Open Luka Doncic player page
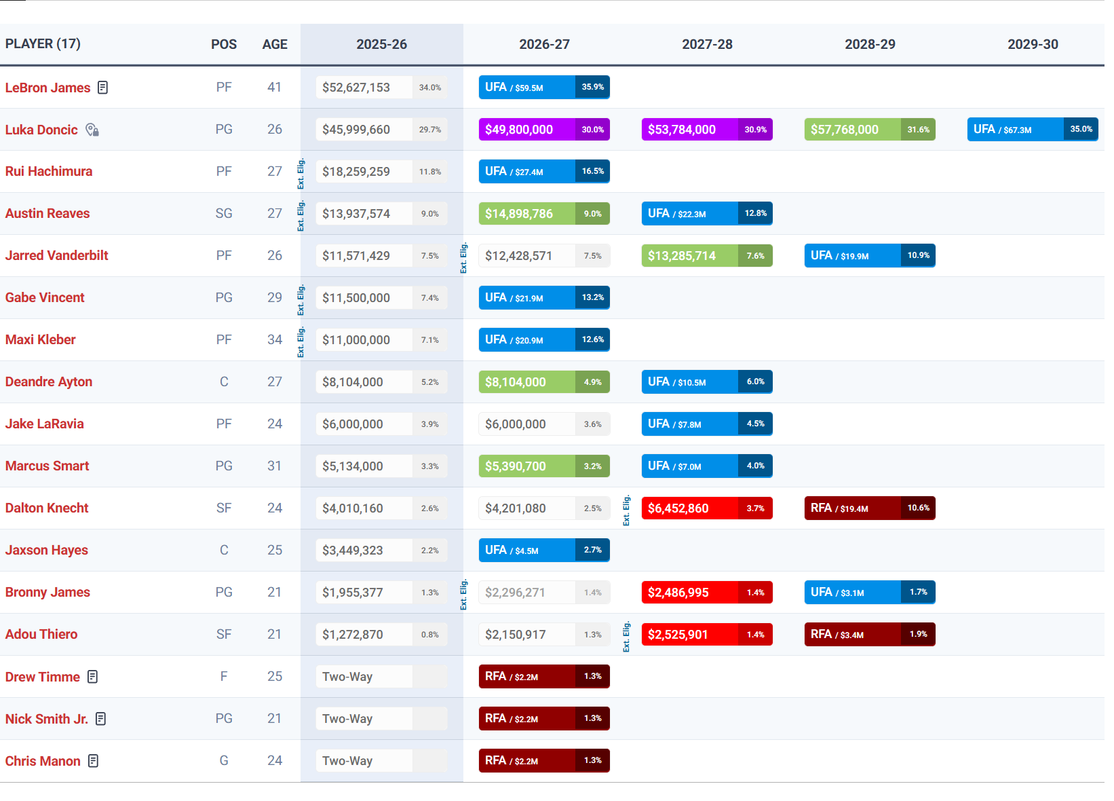The width and height of the screenshot is (1114, 801). (x=41, y=130)
